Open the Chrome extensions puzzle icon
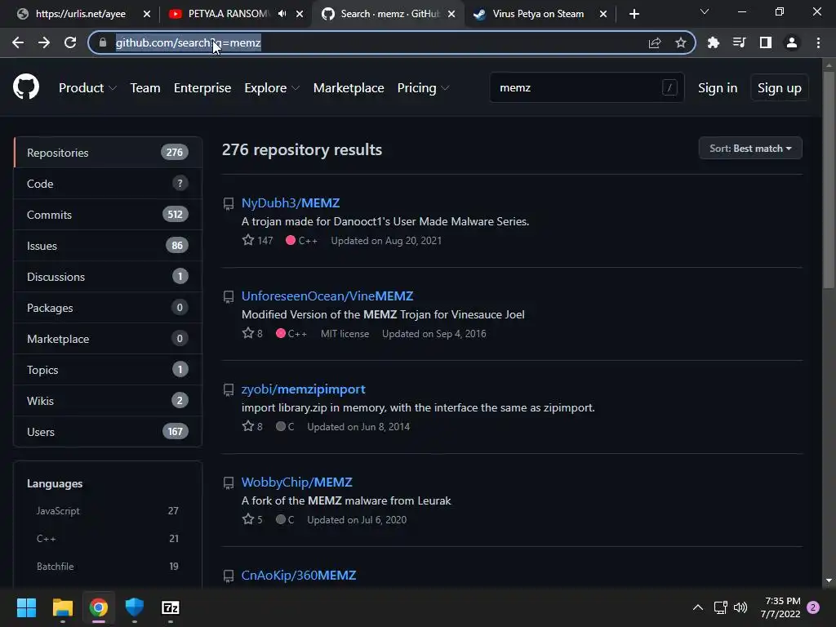This screenshot has width=836, height=627. [x=713, y=42]
